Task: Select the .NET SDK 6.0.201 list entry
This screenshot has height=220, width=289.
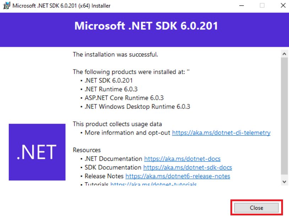Action: pos(109,81)
